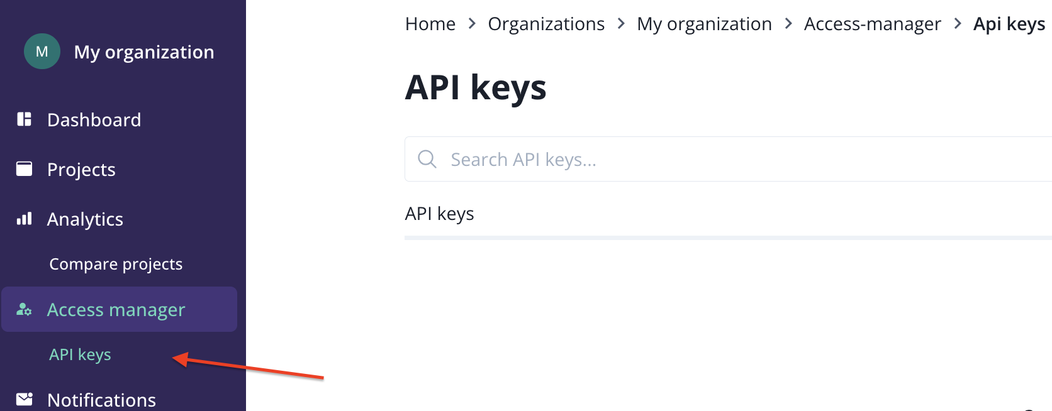
Task: Click the Access manager user-gear icon
Action: pyautogui.click(x=25, y=309)
